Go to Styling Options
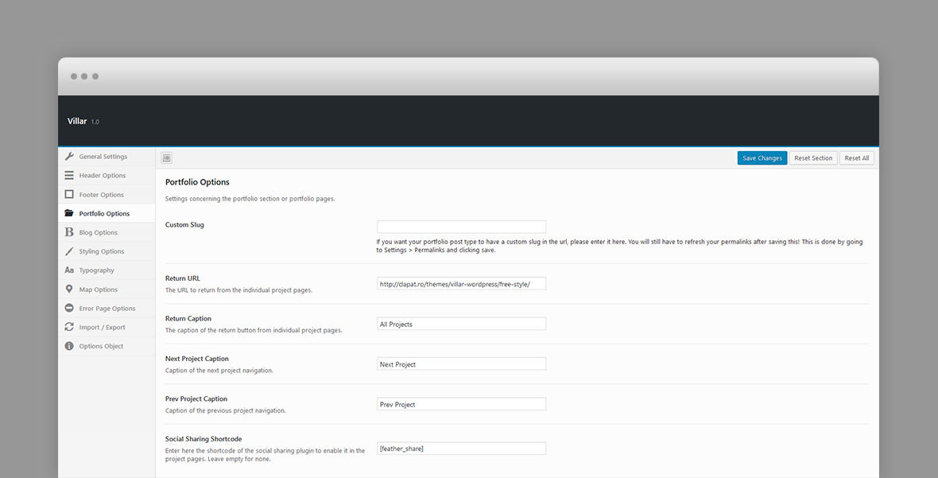 click(x=107, y=251)
